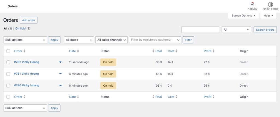This screenshot has height=117, width=280.
Task: Open the top Bulk actions dropdown
Action: pyautogui.click(x=25, y=40)
